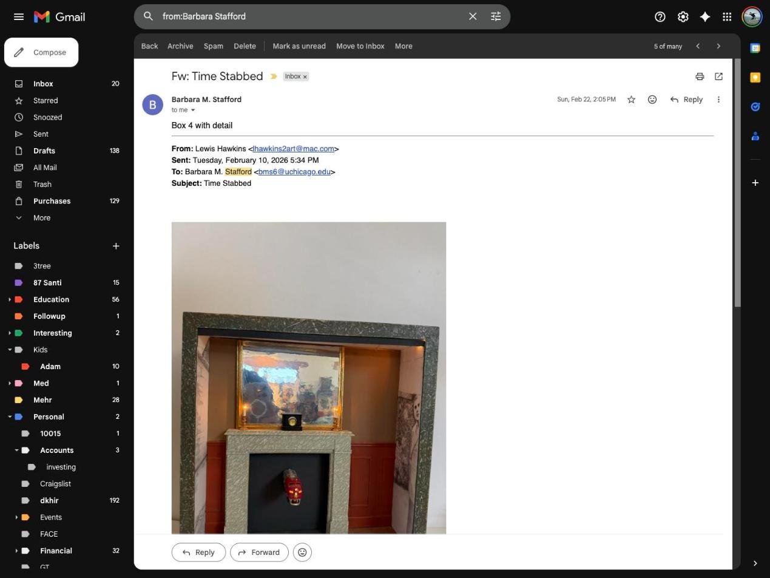The width and height of the screenshot is (770, 578).
Task: Add emoji reaction beside the date
Action: click(x=652, y=100)
